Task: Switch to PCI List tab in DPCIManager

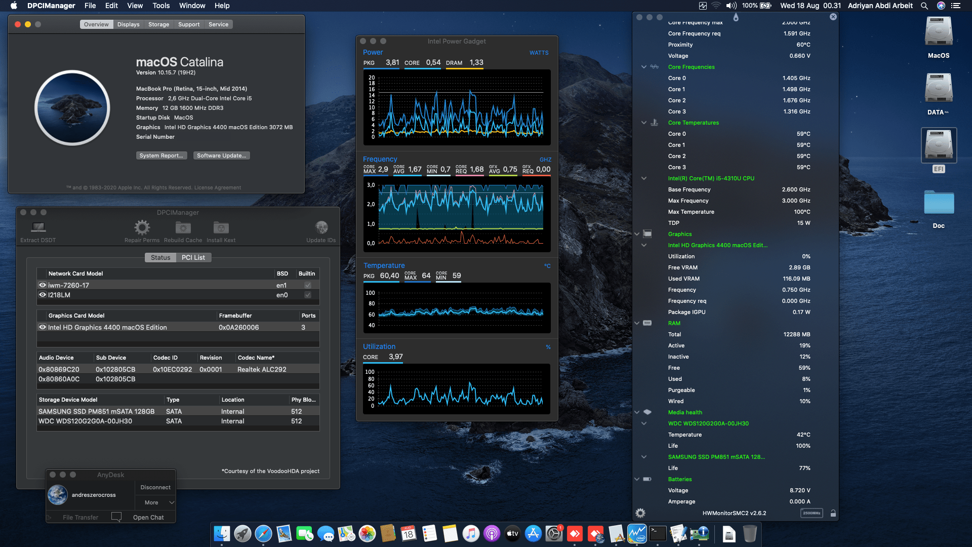Action: 193,258
